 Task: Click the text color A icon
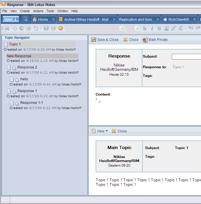166,28
